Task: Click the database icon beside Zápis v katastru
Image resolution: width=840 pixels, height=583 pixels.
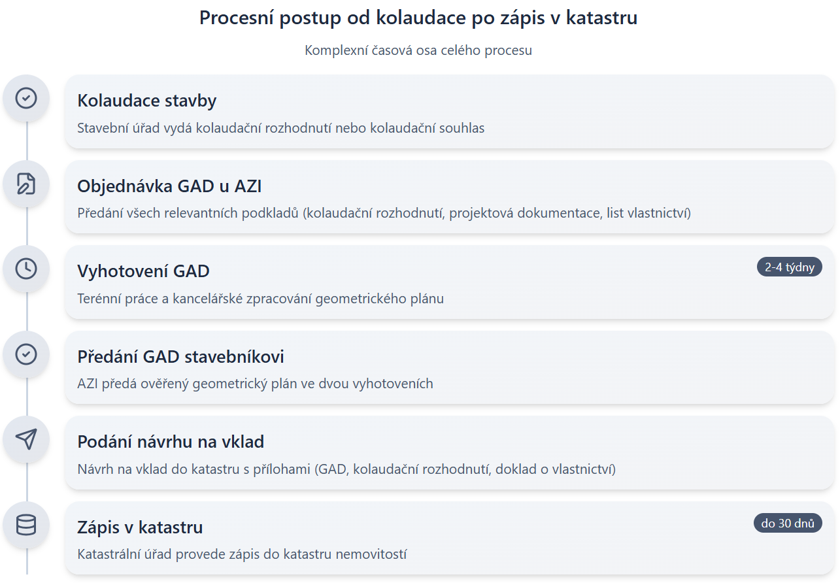Action: pyautogui.click(x=26, y=525)
